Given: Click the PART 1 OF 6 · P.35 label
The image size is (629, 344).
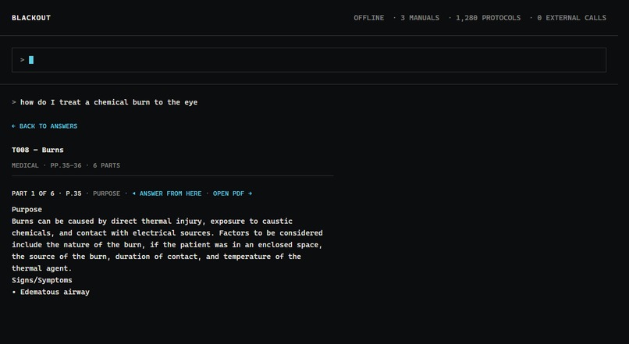Looking at the screenshot, I should pyautogui.click(x=47, y=193).
